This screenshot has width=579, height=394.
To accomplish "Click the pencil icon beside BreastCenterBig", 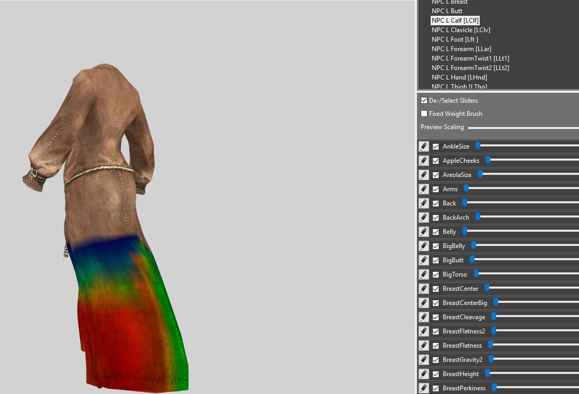I will [x=423, y=303].
